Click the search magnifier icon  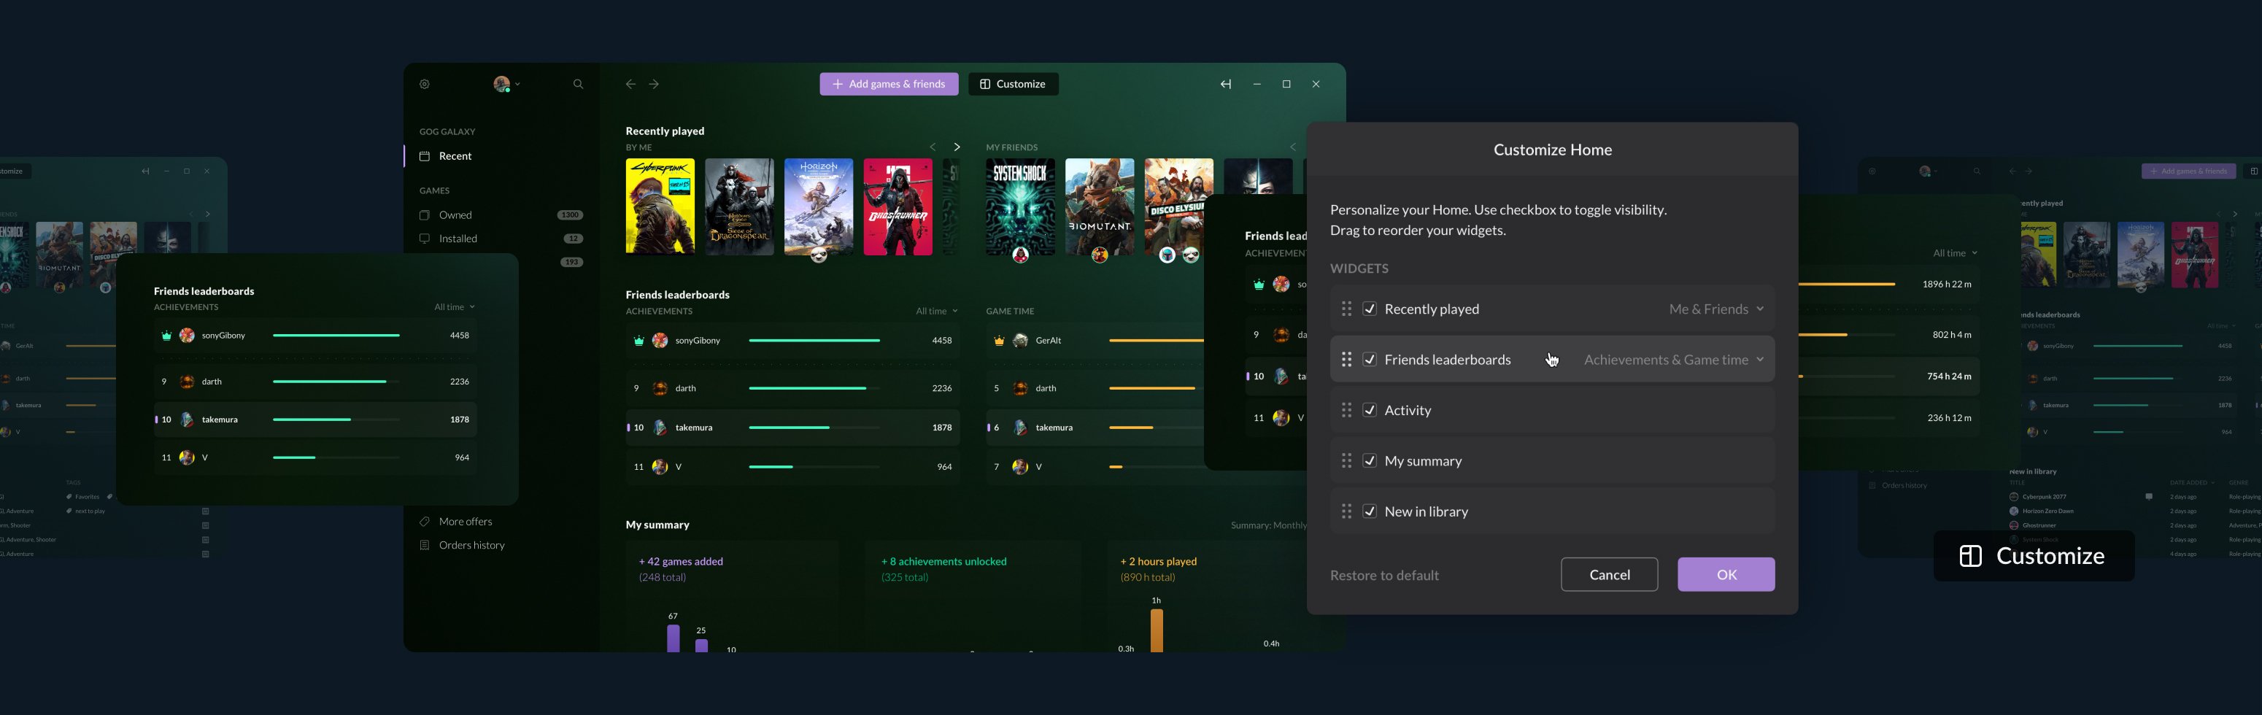(578, 85)
